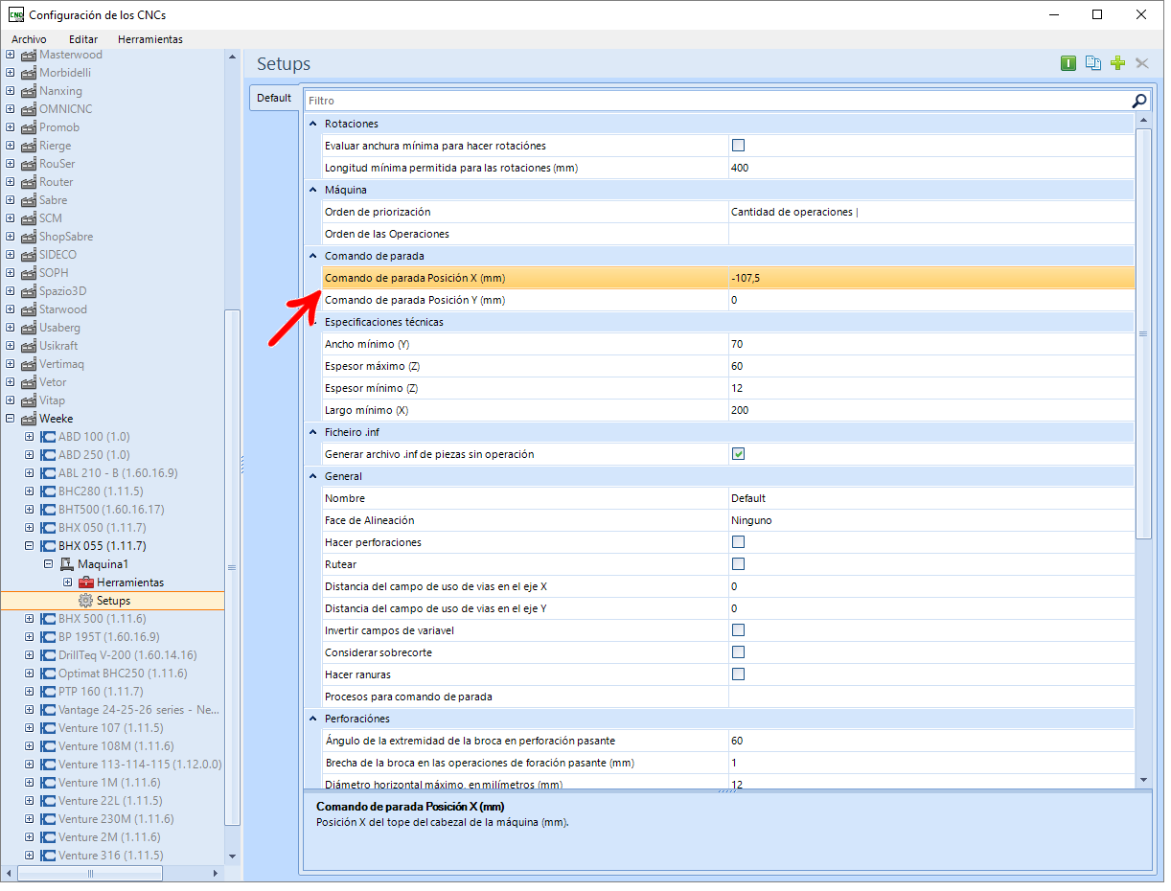Screen dimensions: 1171x891
Task: Select the Setups tree item
Action: pyautogui.click(x=113, y=601)
